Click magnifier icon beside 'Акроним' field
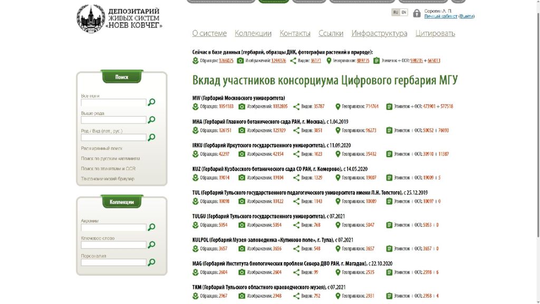The image size is (540, 304). pos(151,227)
